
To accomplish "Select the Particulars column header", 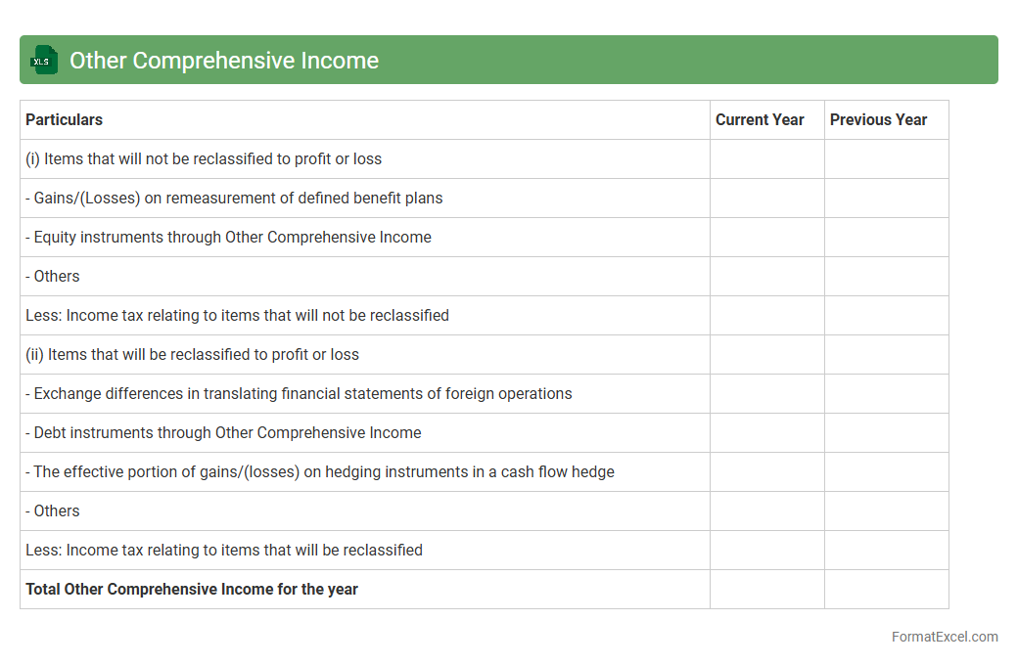I will point(65,119).
